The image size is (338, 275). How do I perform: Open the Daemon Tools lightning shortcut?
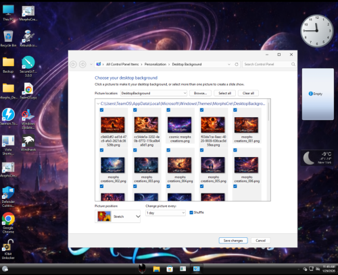[x=8, y=117]
